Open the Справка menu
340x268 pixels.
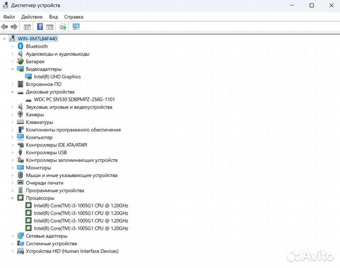74,17
